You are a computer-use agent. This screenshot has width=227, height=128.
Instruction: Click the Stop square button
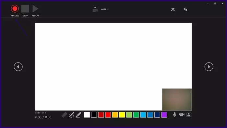click(25, 9)
